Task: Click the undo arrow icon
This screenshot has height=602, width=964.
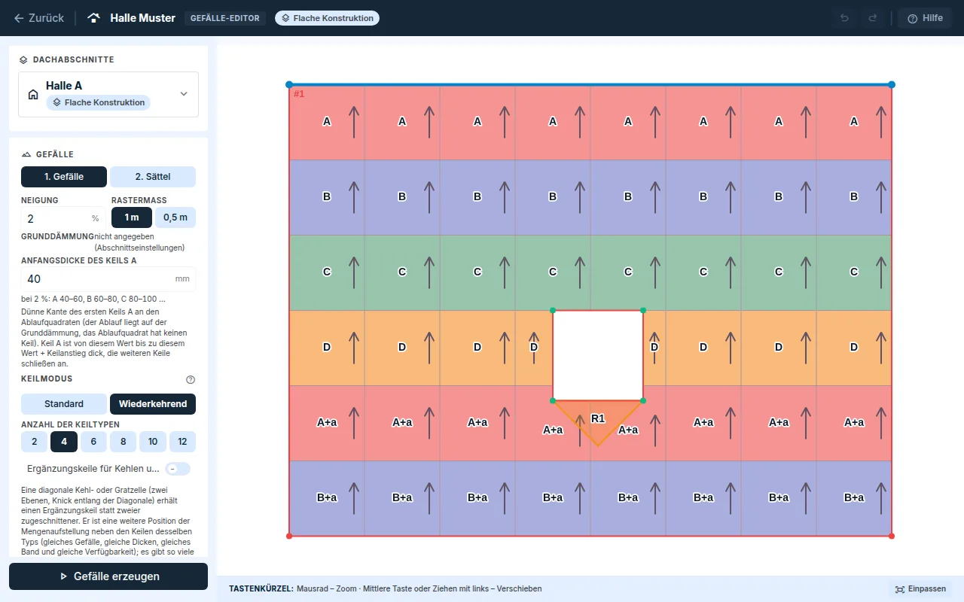Action: click(844, 18)
